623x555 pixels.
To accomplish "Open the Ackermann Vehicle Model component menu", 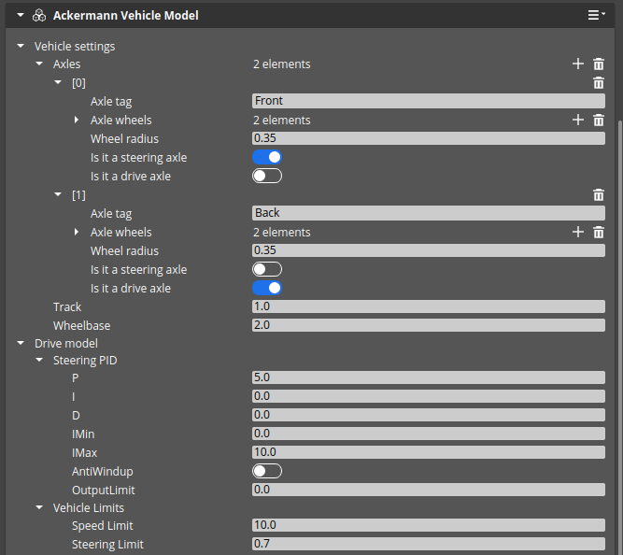I will click(596, 15).
